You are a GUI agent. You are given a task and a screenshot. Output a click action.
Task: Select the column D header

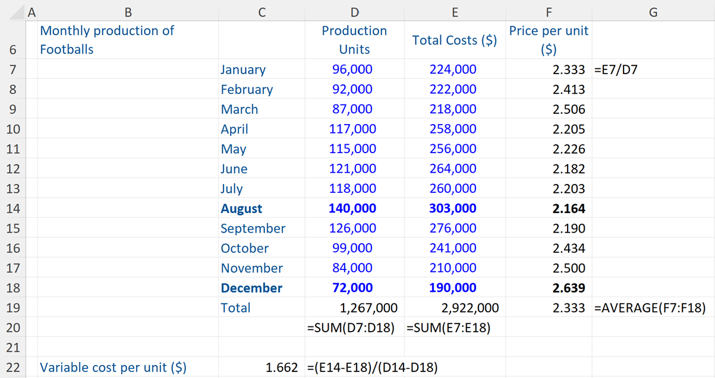(354, 11)
